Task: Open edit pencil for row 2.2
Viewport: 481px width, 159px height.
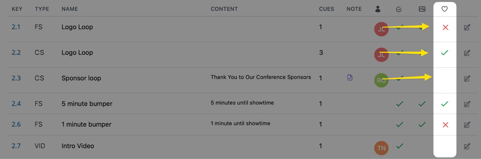Action: point(467,53)
